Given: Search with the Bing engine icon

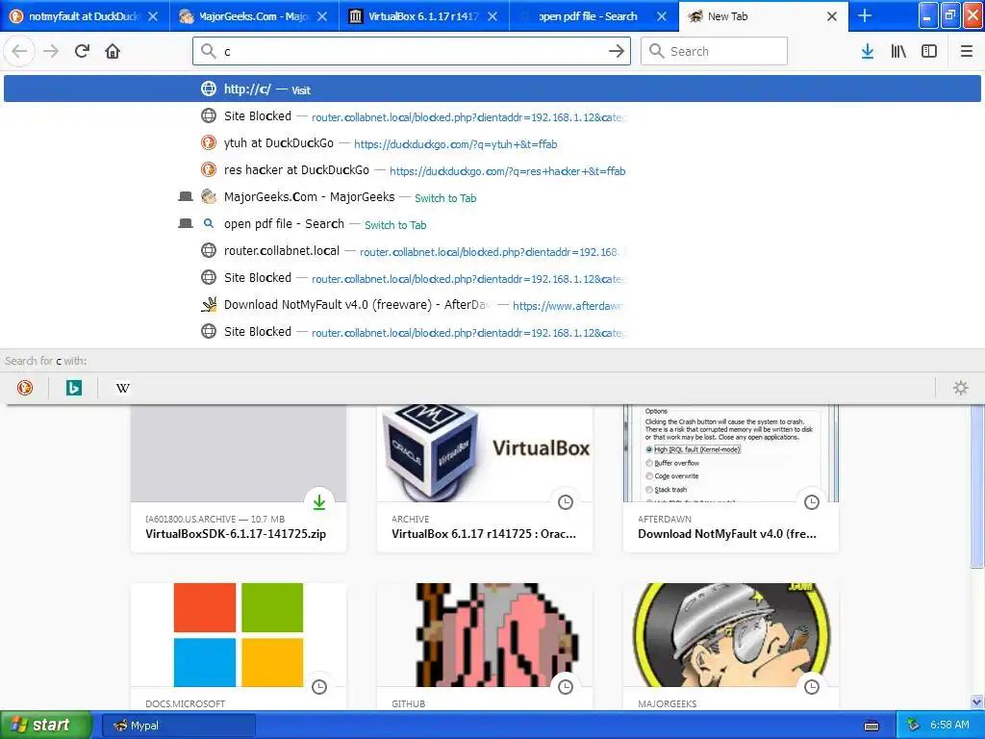Looking at the screenshot, I should tap(73, 388).
